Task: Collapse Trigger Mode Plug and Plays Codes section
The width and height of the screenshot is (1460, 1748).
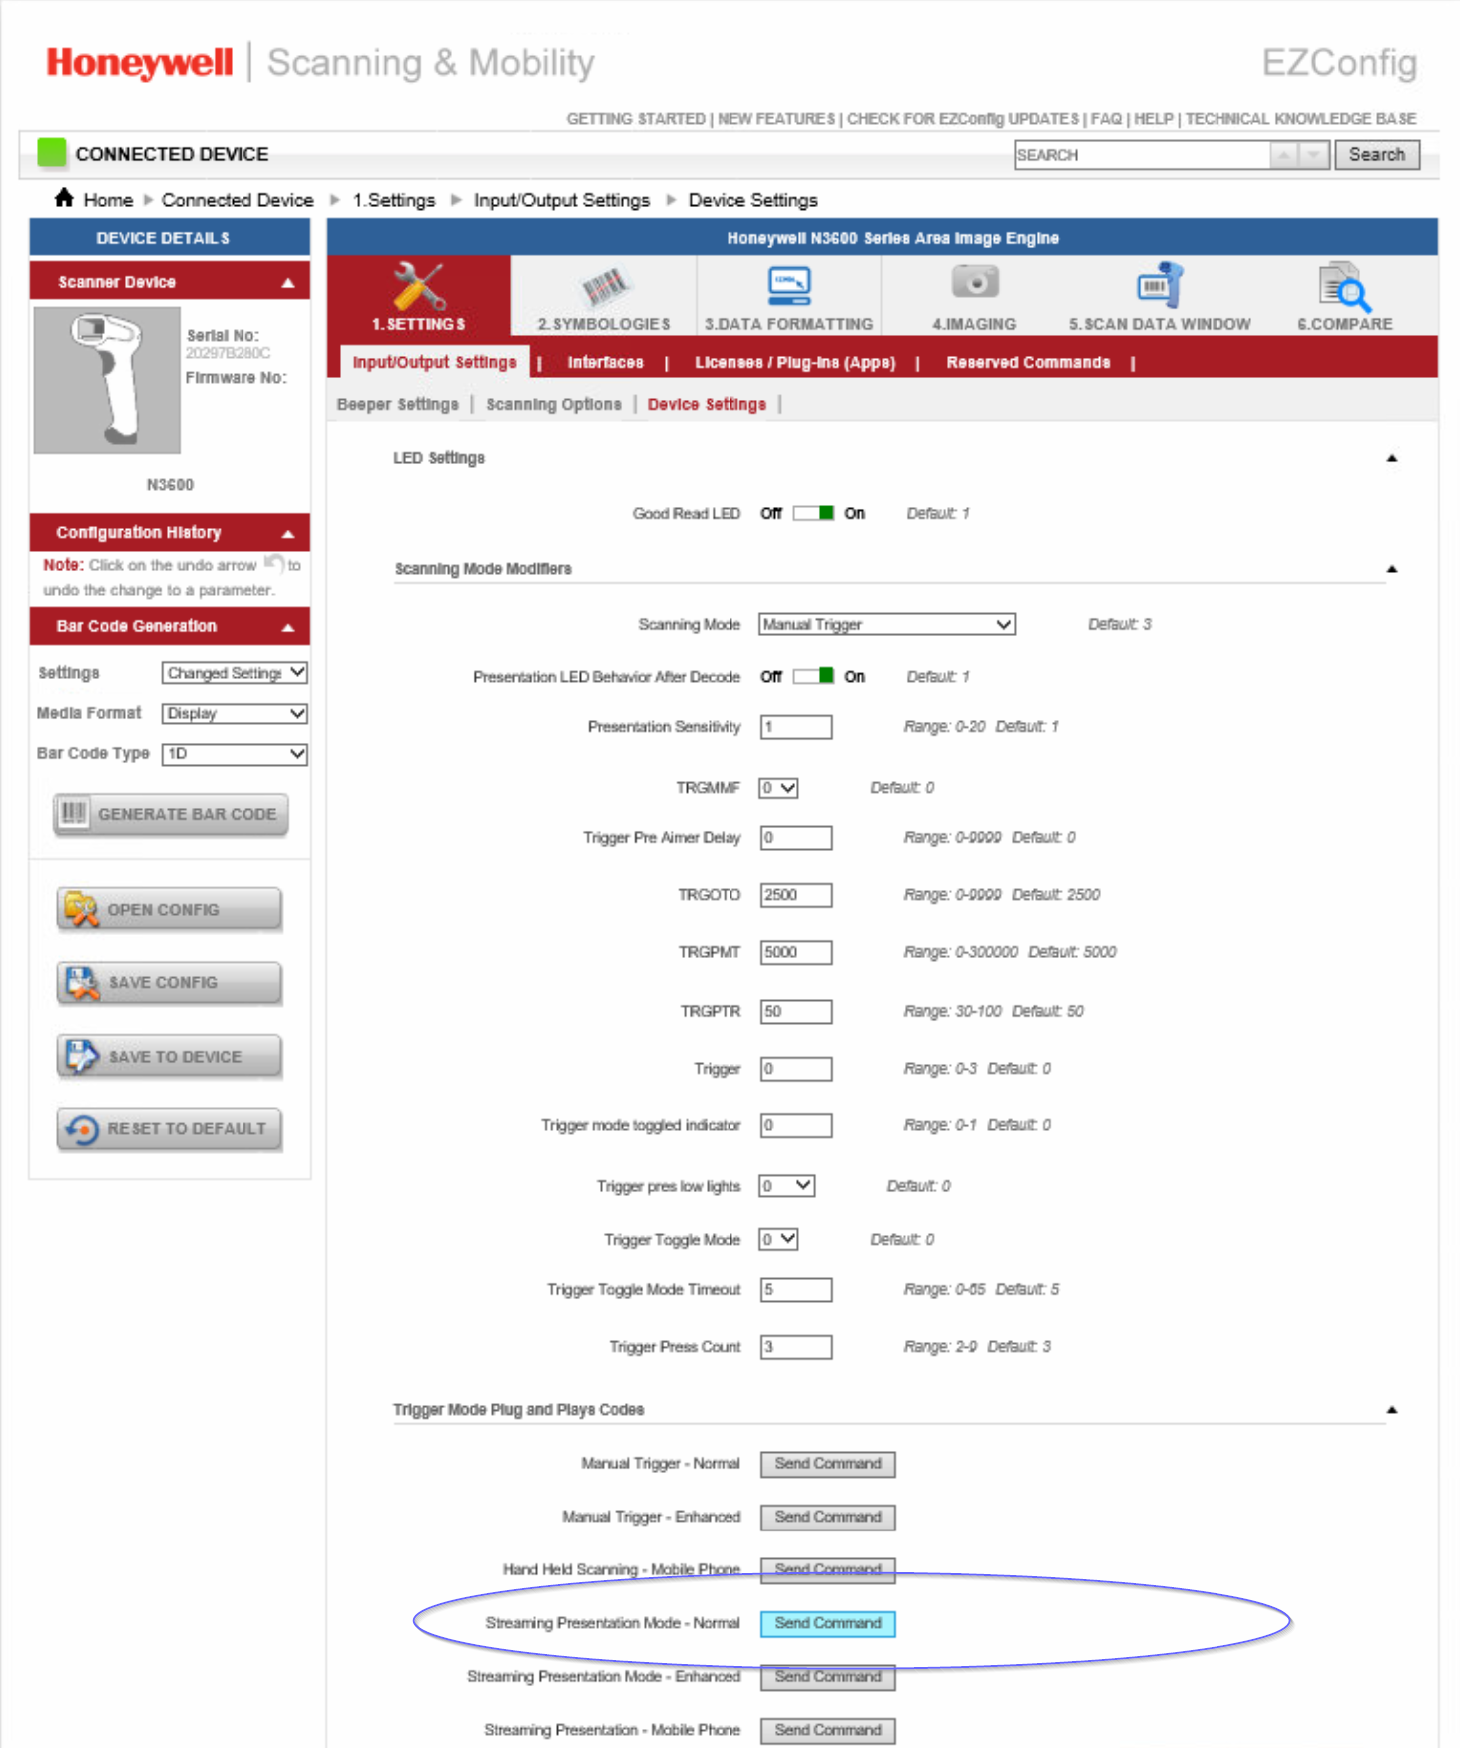Action: (1392, 1410)
